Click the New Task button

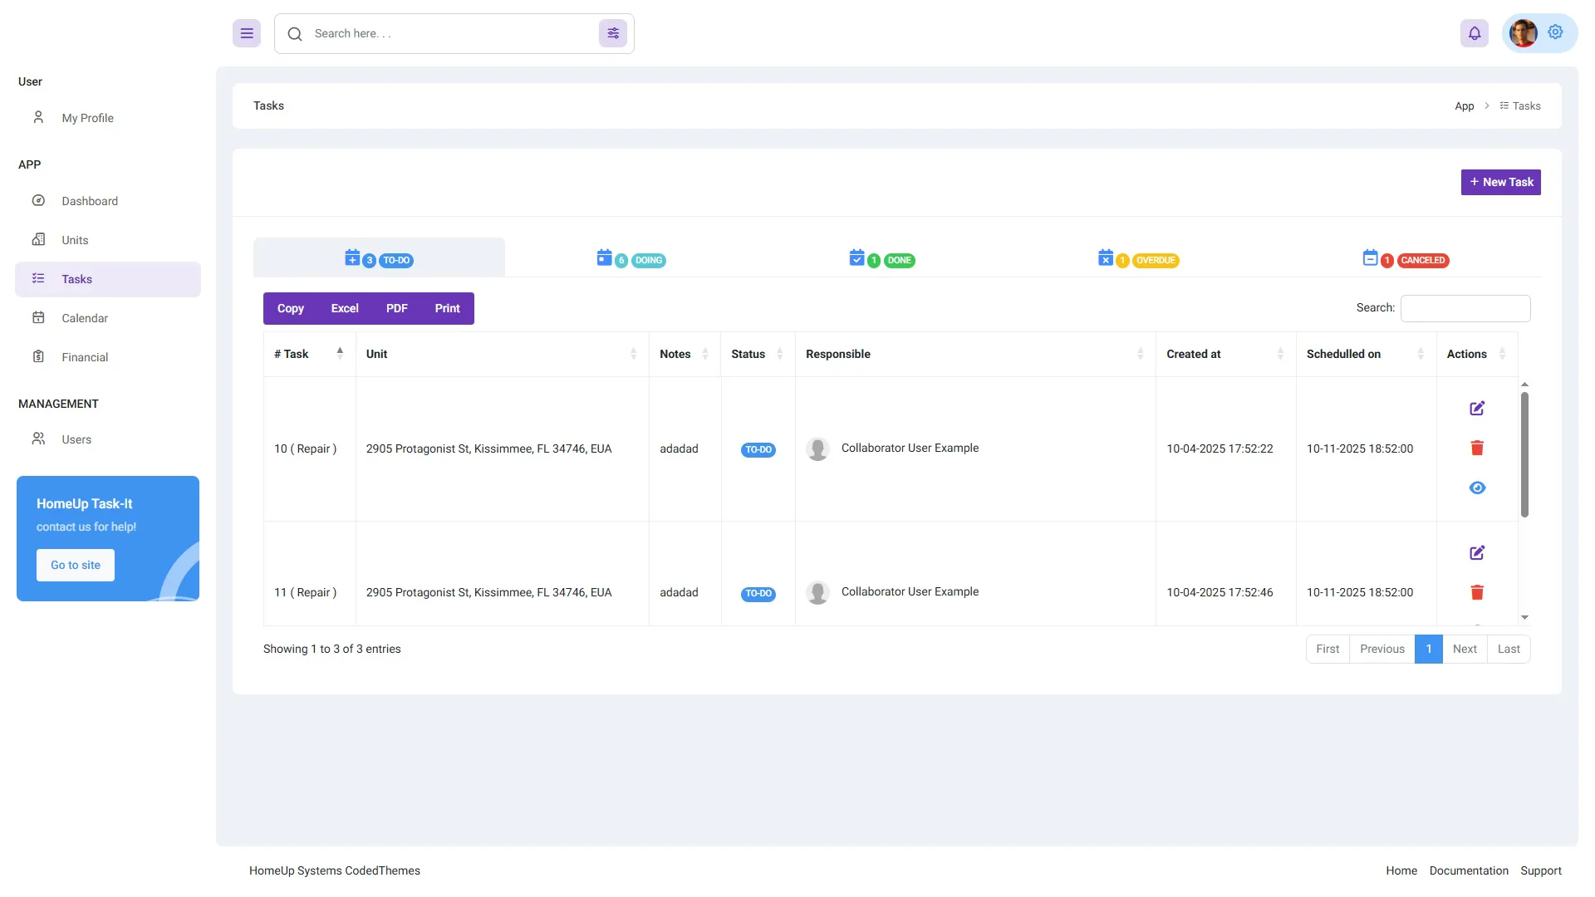1500,182
